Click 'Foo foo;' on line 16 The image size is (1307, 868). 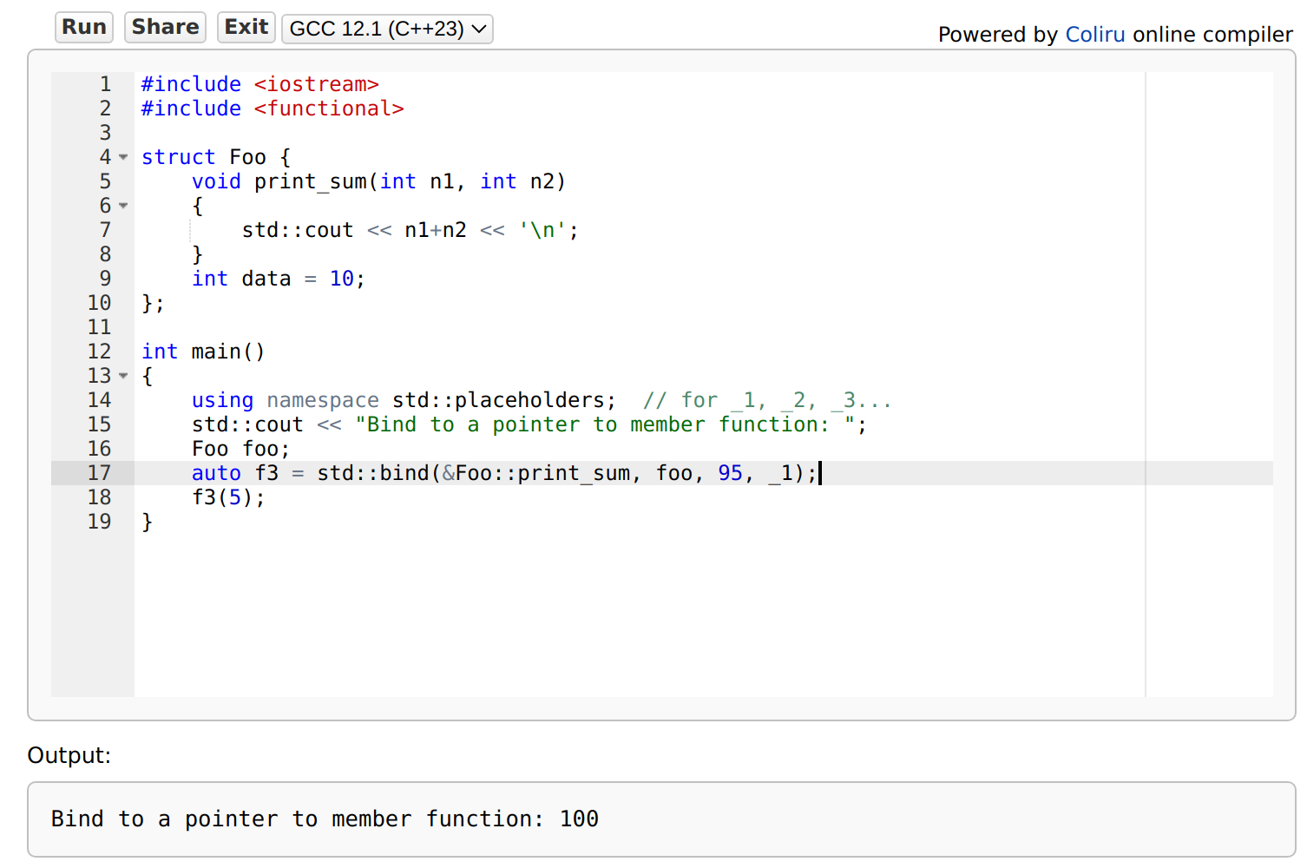[x=241, y=449]
